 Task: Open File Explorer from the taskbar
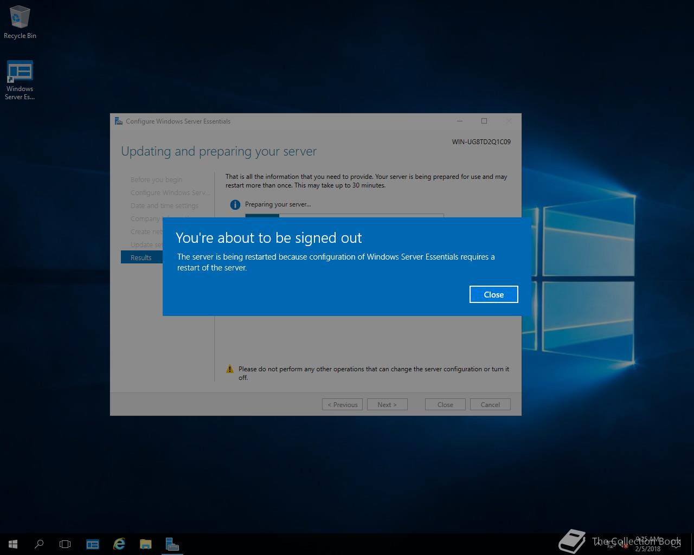click(x=145, y=544)
